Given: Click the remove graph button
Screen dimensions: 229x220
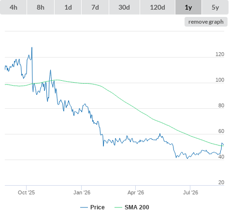Looking at the screenshot, I should click(206, 22).
